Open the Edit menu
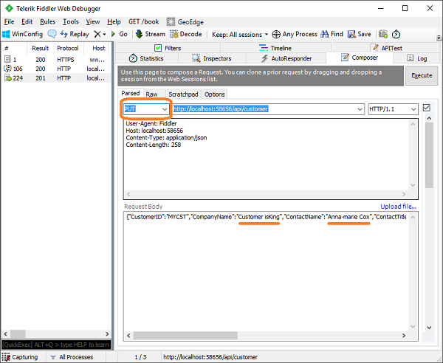Image resolution: width=443 pixels, height=363 pixels. click(27, 21)
